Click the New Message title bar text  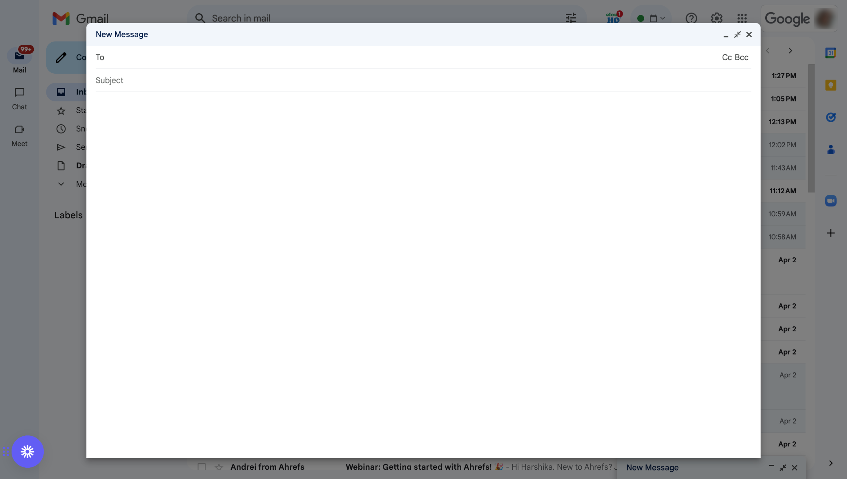pos(121,34)
